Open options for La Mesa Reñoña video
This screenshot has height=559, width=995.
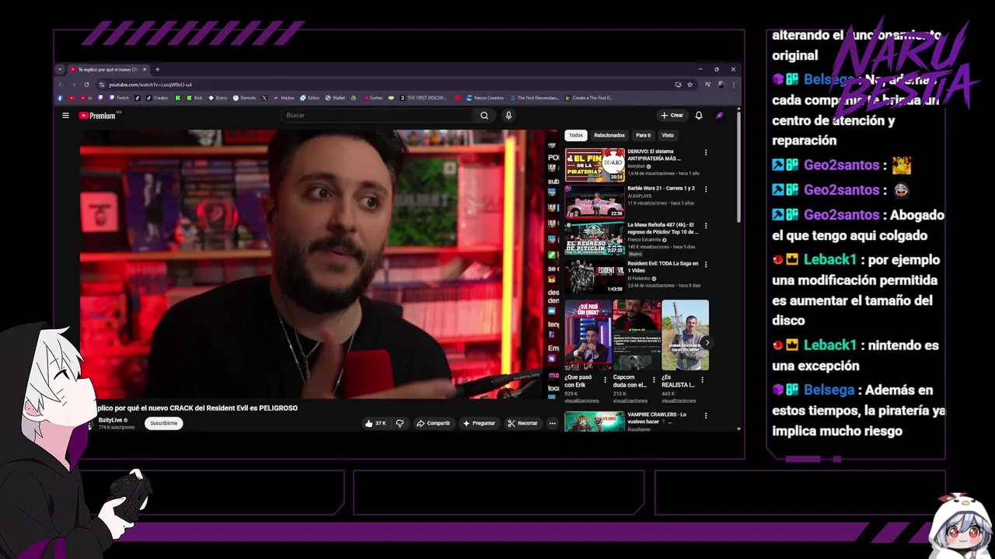(706, 226)
